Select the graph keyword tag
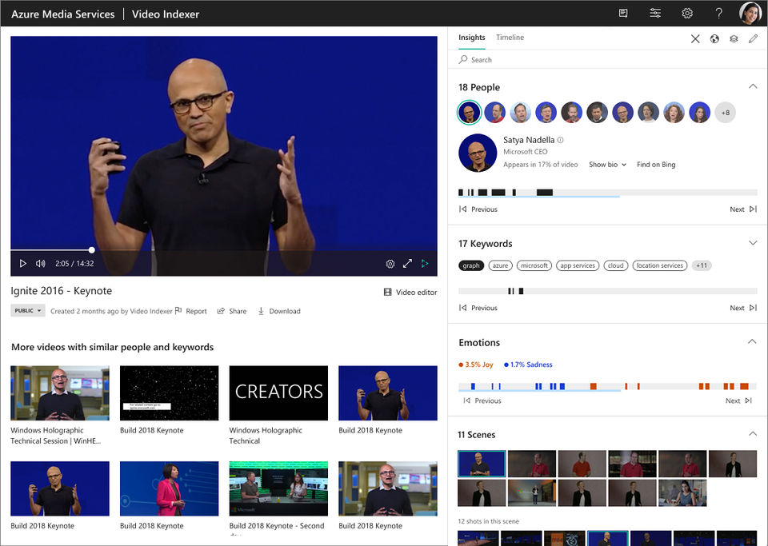Viewport: 768px width, 546px height. [471, 265]
